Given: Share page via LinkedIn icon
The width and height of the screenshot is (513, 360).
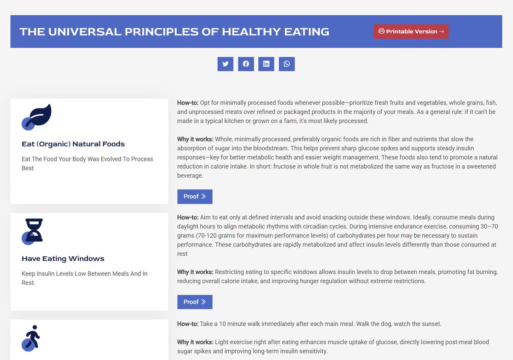Looking at the screenshot, I should [266, 64].
